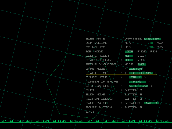Select JAPANESE for Boss Name
The height and width of the screenshot is (129, 172).
point(133,39)
